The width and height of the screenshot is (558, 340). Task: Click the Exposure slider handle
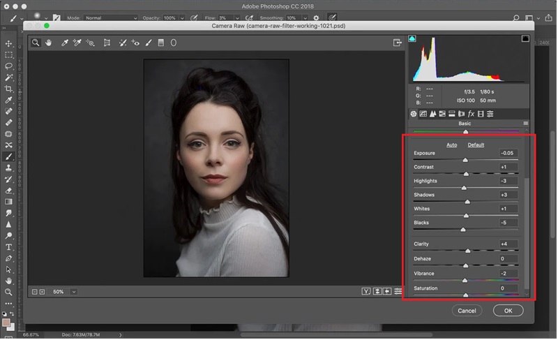click(x=465, y=160)
